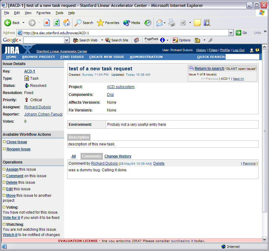Click the Google Up folder icon
This screenshot has height=251, width=269.
197,40
